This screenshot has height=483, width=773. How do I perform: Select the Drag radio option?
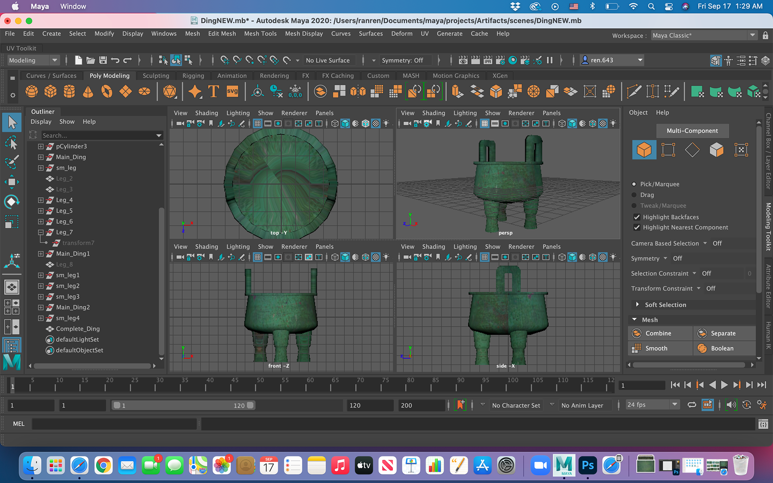click(634, 195)
